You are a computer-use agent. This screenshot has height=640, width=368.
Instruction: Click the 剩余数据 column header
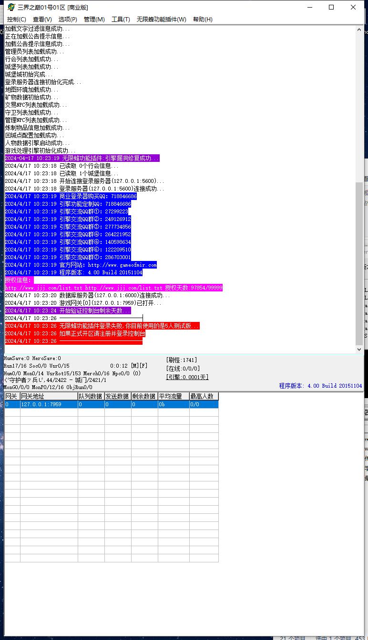click(144, 396)
